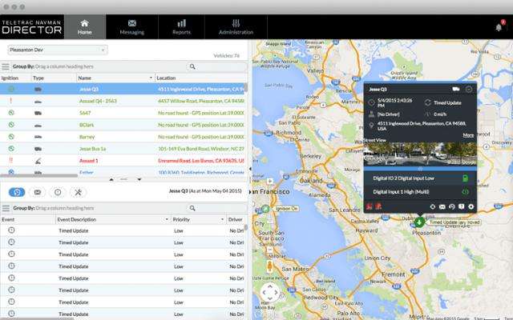
Task: Open the Priority column dropdown arrow
Action: [222, 220]
